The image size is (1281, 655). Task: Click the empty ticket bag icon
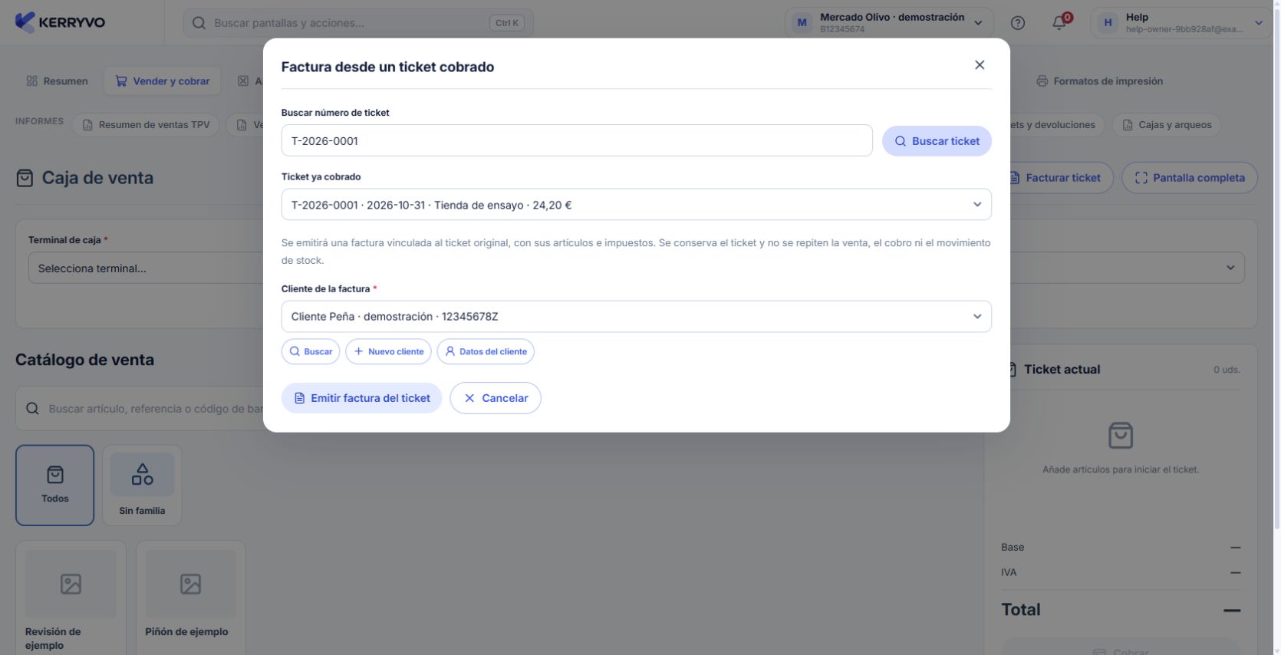[x=1121, y=435]
